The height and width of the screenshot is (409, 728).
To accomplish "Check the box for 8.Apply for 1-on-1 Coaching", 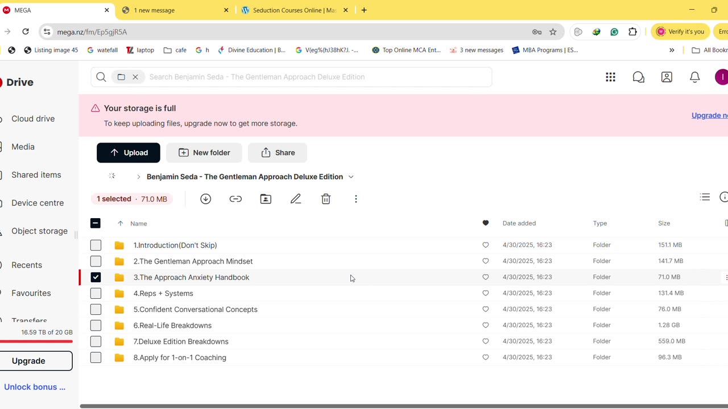I will [96, 357].
